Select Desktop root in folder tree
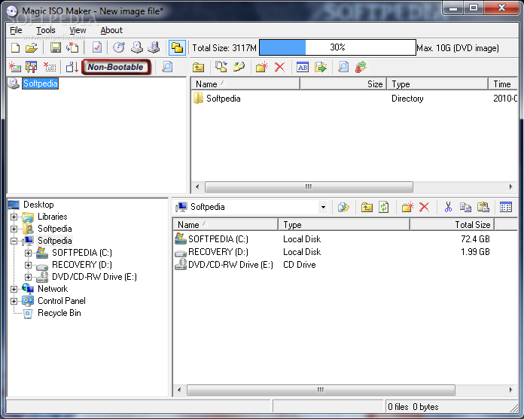This screenshot has width=524, height=419. pos(38,205)
